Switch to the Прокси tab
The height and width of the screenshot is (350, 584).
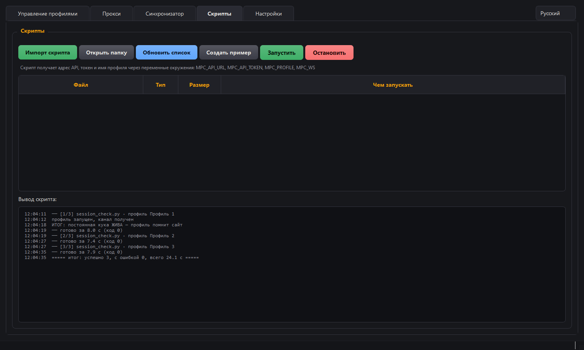(x=111, y=14)
